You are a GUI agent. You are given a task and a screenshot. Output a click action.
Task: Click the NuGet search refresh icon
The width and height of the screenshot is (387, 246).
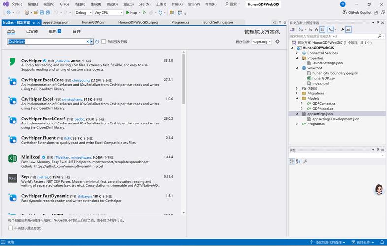tap(97, 42)
